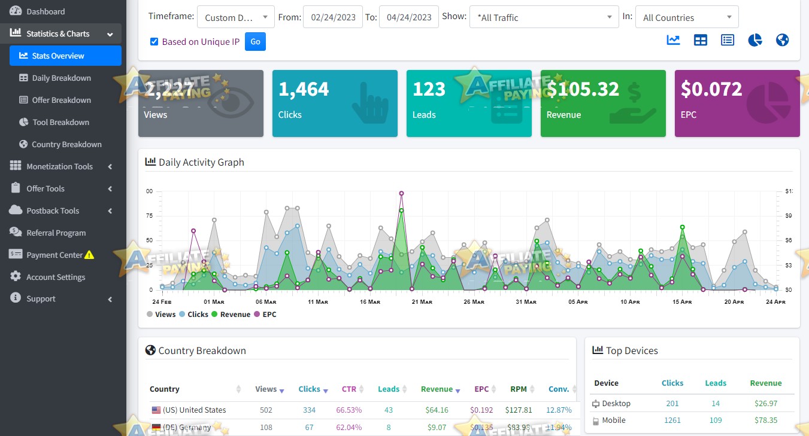Screen dimensions: 809x436
Task: Open Daily Breakdown in the sidebar
Action: click(x=61, y=78)
